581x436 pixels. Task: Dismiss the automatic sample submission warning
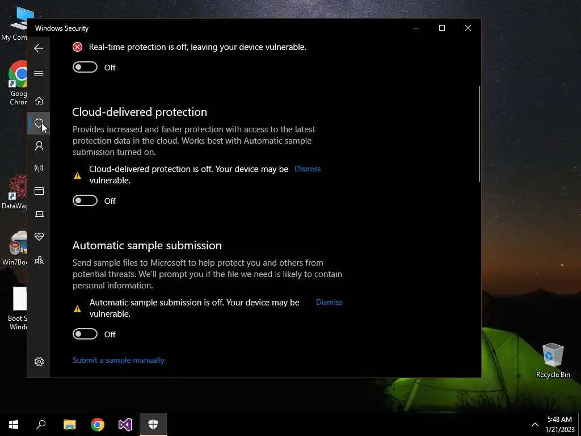[329, 303]
